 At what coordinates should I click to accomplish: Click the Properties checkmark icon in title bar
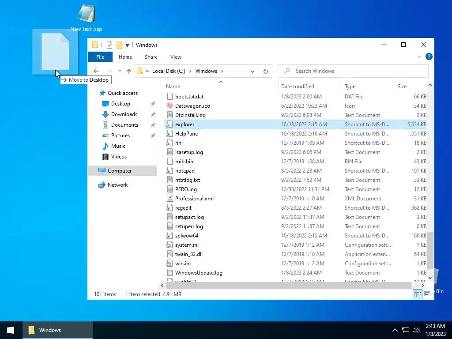(109, 45)
